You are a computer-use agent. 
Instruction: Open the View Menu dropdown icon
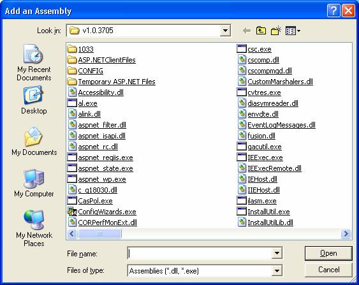pyautogui.click(x=293, y=31)
